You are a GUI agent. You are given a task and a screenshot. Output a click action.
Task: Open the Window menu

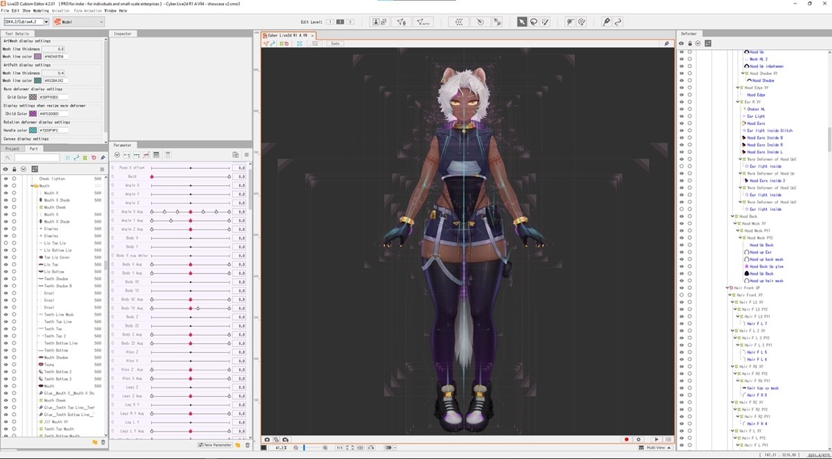tap(110, 11)
